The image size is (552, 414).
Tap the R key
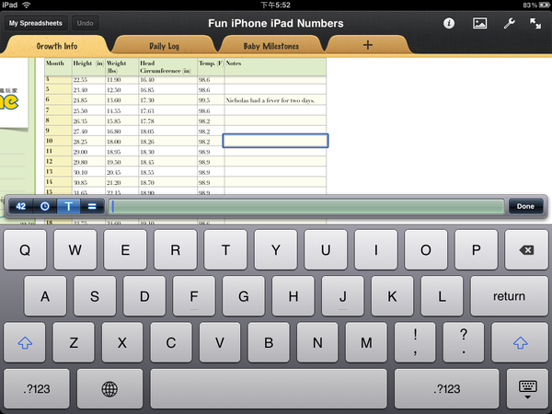tap(176, 250)
